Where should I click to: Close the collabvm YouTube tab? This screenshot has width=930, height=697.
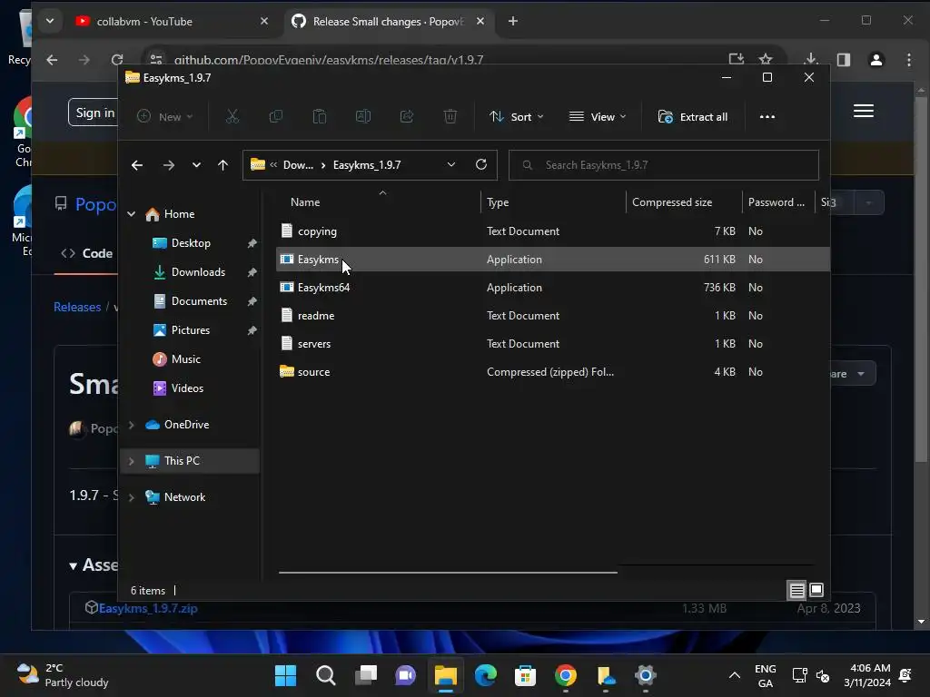click(264, 22)
